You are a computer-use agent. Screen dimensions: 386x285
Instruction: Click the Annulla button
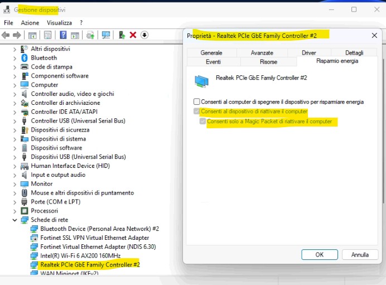tap(360, 254)
